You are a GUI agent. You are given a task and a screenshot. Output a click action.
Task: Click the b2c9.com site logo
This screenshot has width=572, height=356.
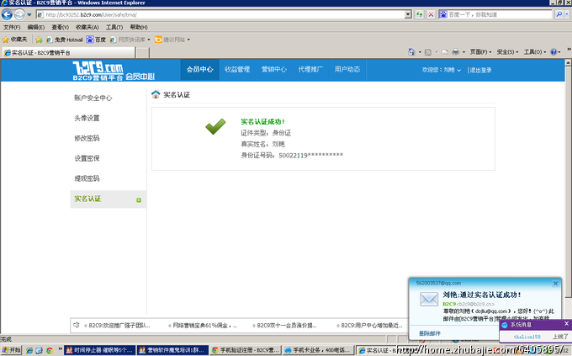click(114, 71)
